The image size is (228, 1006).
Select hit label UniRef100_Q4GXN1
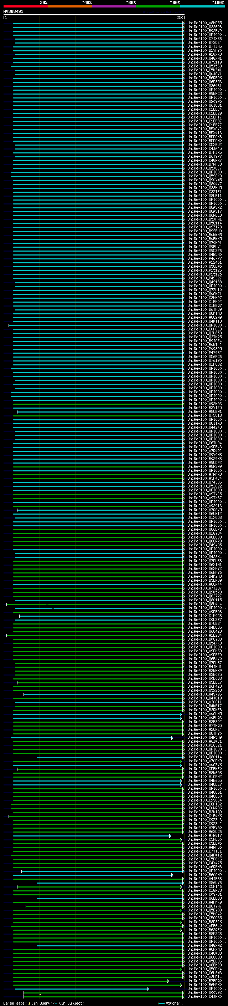(204, 58)
